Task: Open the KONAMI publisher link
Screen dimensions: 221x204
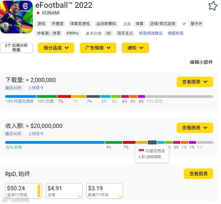Action: [x=51, y=13]
